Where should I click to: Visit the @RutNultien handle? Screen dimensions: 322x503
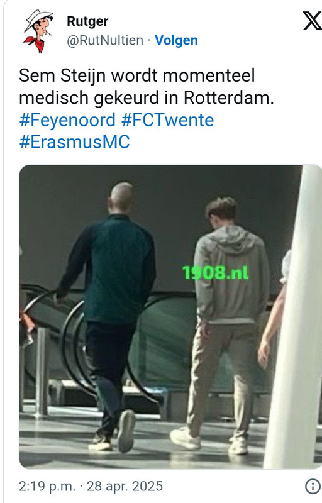coord(105,41)
